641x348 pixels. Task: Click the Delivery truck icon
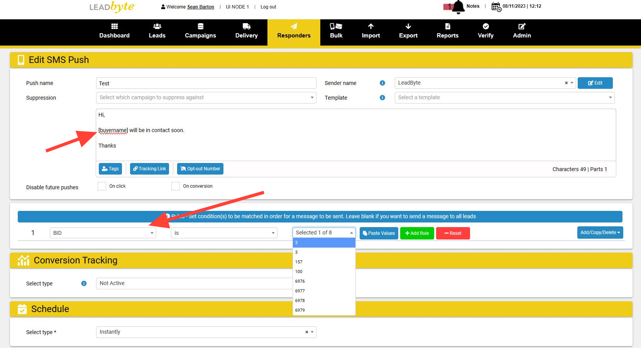[247, 26]
